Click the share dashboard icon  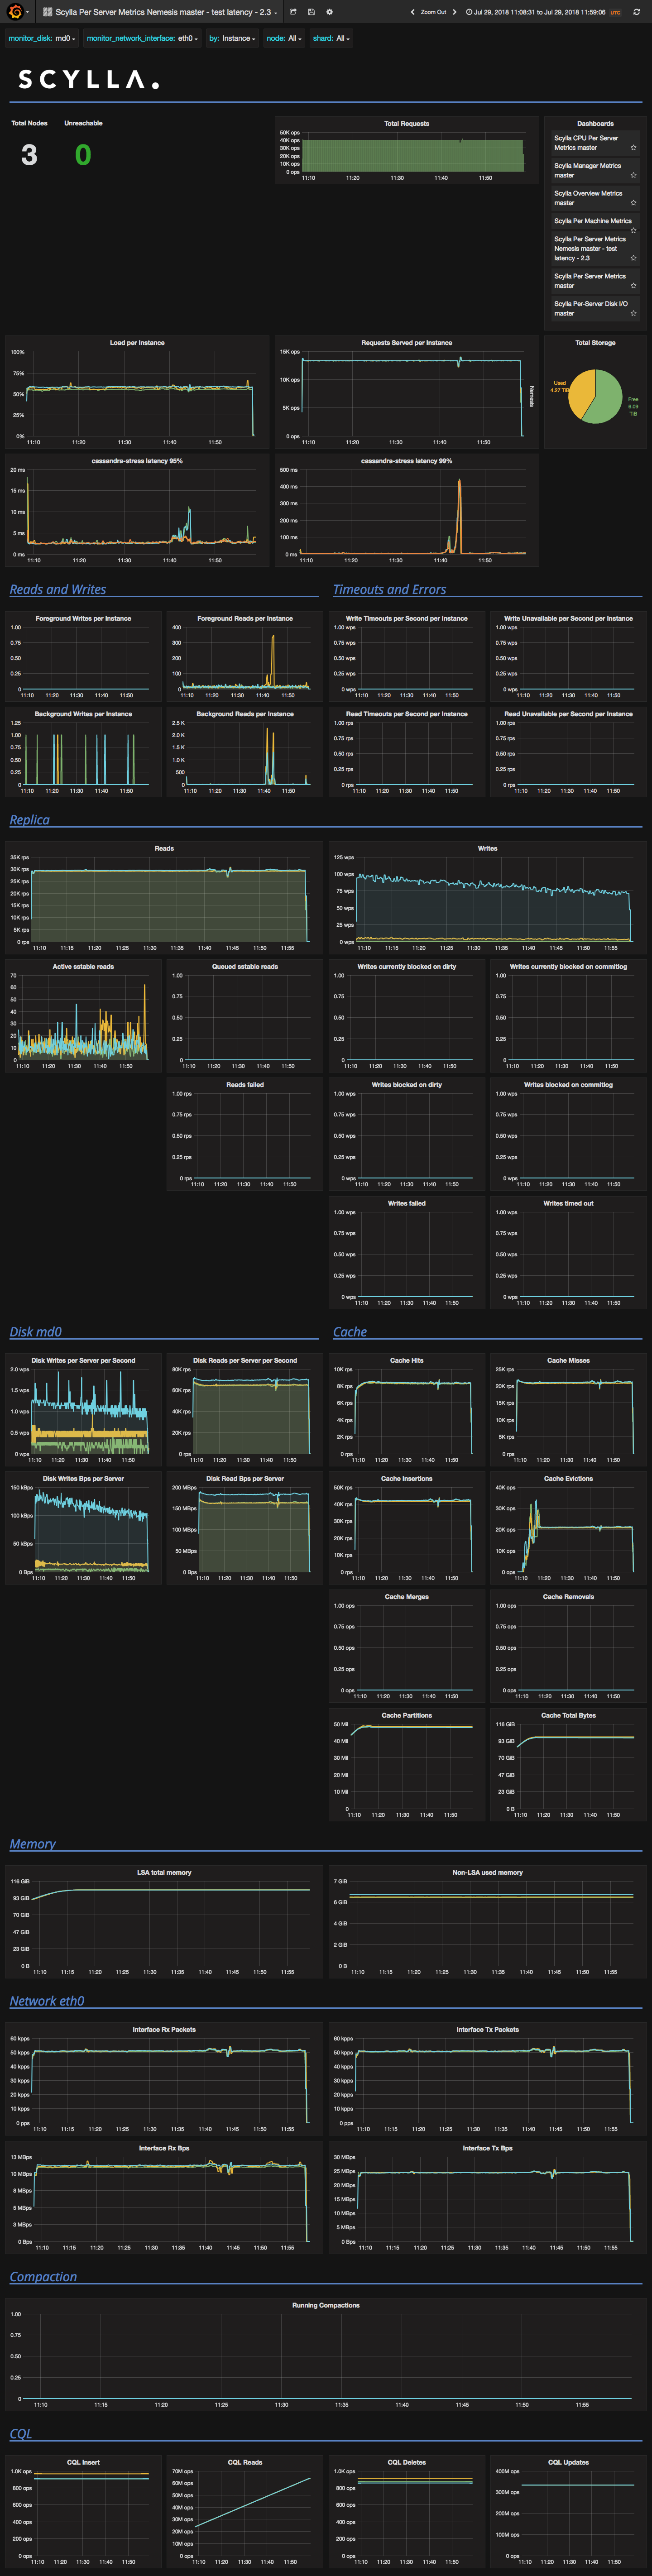[293, 12]
